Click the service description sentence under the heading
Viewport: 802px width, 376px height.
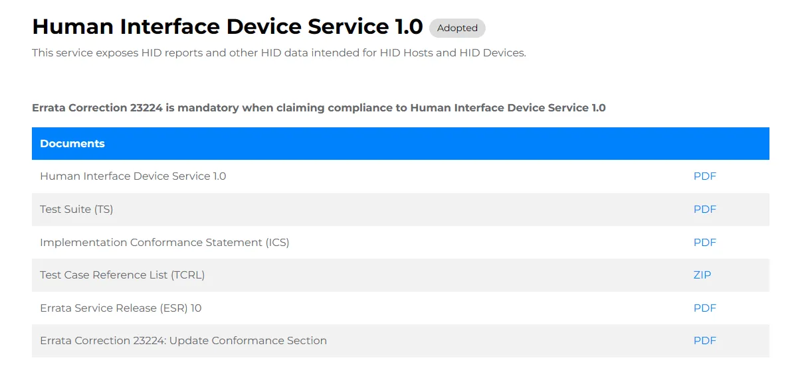tap(279, 53)
